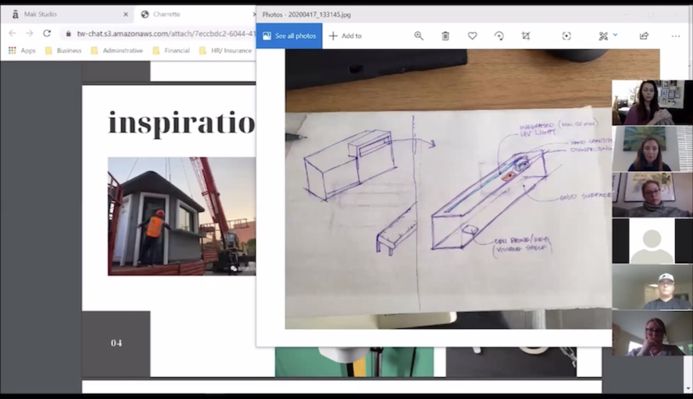Screen dimensions: 693x399
Task: Open the crop tool icon
Action: click(526, 36)
